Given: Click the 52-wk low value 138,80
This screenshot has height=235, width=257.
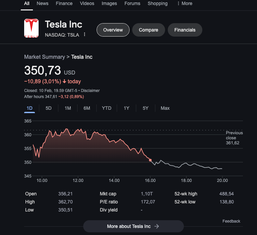Looking at the screenshot, I should point(227,202).
